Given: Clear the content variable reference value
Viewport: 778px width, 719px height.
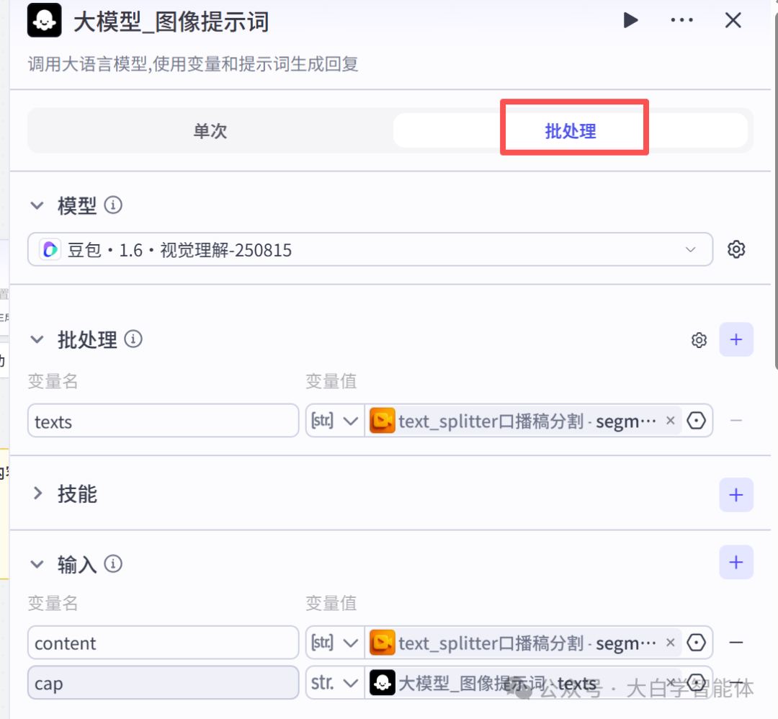Looking at the screenshot, I should [671, 643].
